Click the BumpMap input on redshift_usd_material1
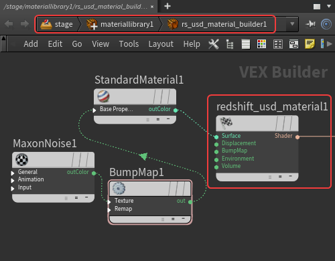Screen dimensions: 335x261 point(216,152)
